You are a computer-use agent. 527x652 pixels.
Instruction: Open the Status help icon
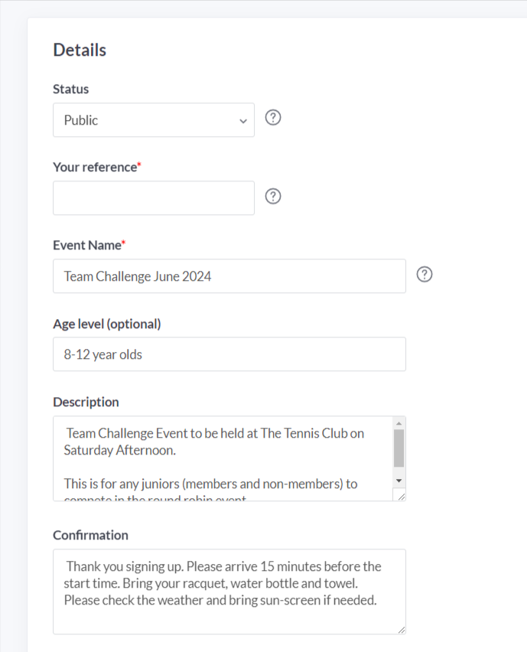(x=273, y=118)
